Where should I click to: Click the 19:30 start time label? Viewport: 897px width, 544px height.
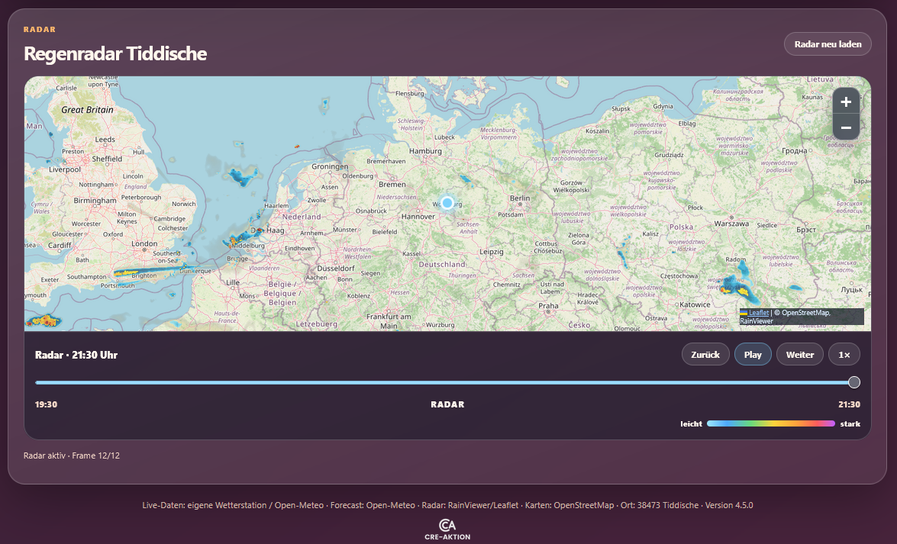point(46,404)
